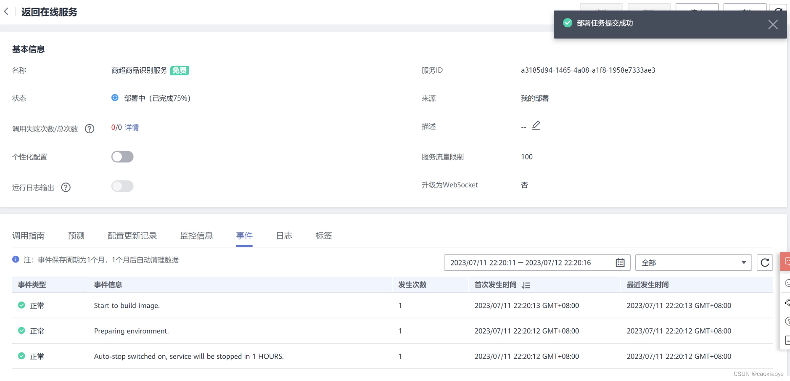Click service name 商超商品识别服务
This screenshot has width=790, height=381.
(x=139, y=70)
